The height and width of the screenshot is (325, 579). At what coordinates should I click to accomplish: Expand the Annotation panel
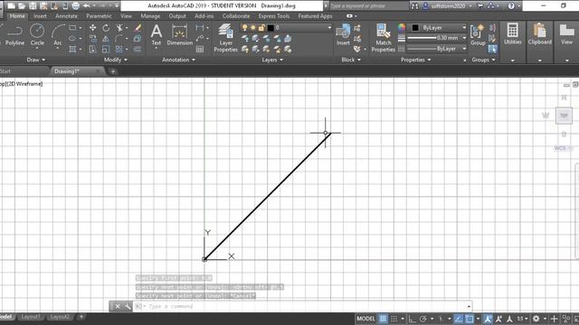tap(179, 60)
